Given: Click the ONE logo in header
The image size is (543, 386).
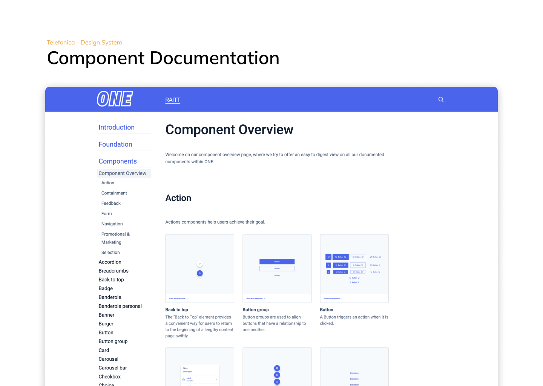Looking at the screenshot, I should (115, 99).
